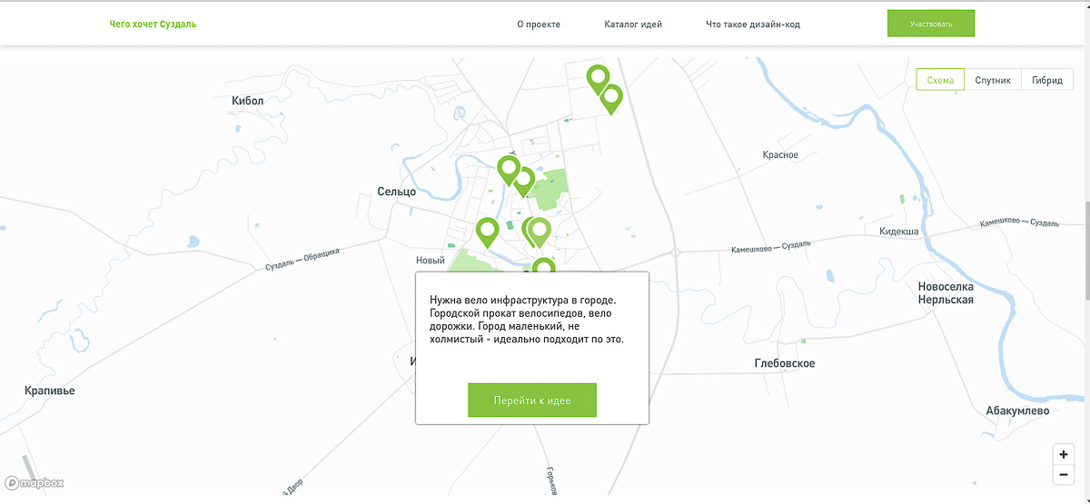Click the Сельцо label on the map

point(396,192)
